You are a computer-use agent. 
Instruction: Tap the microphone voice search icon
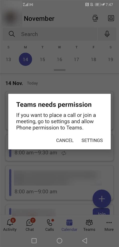pos(107,34)
